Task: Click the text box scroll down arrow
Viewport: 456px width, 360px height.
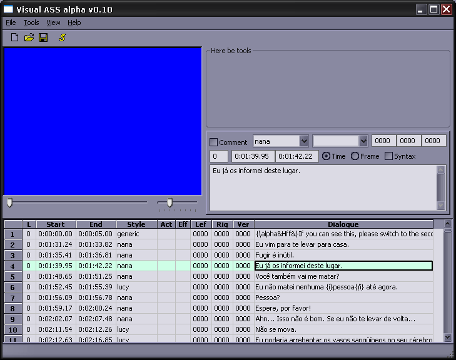Action: click(441, 206)
